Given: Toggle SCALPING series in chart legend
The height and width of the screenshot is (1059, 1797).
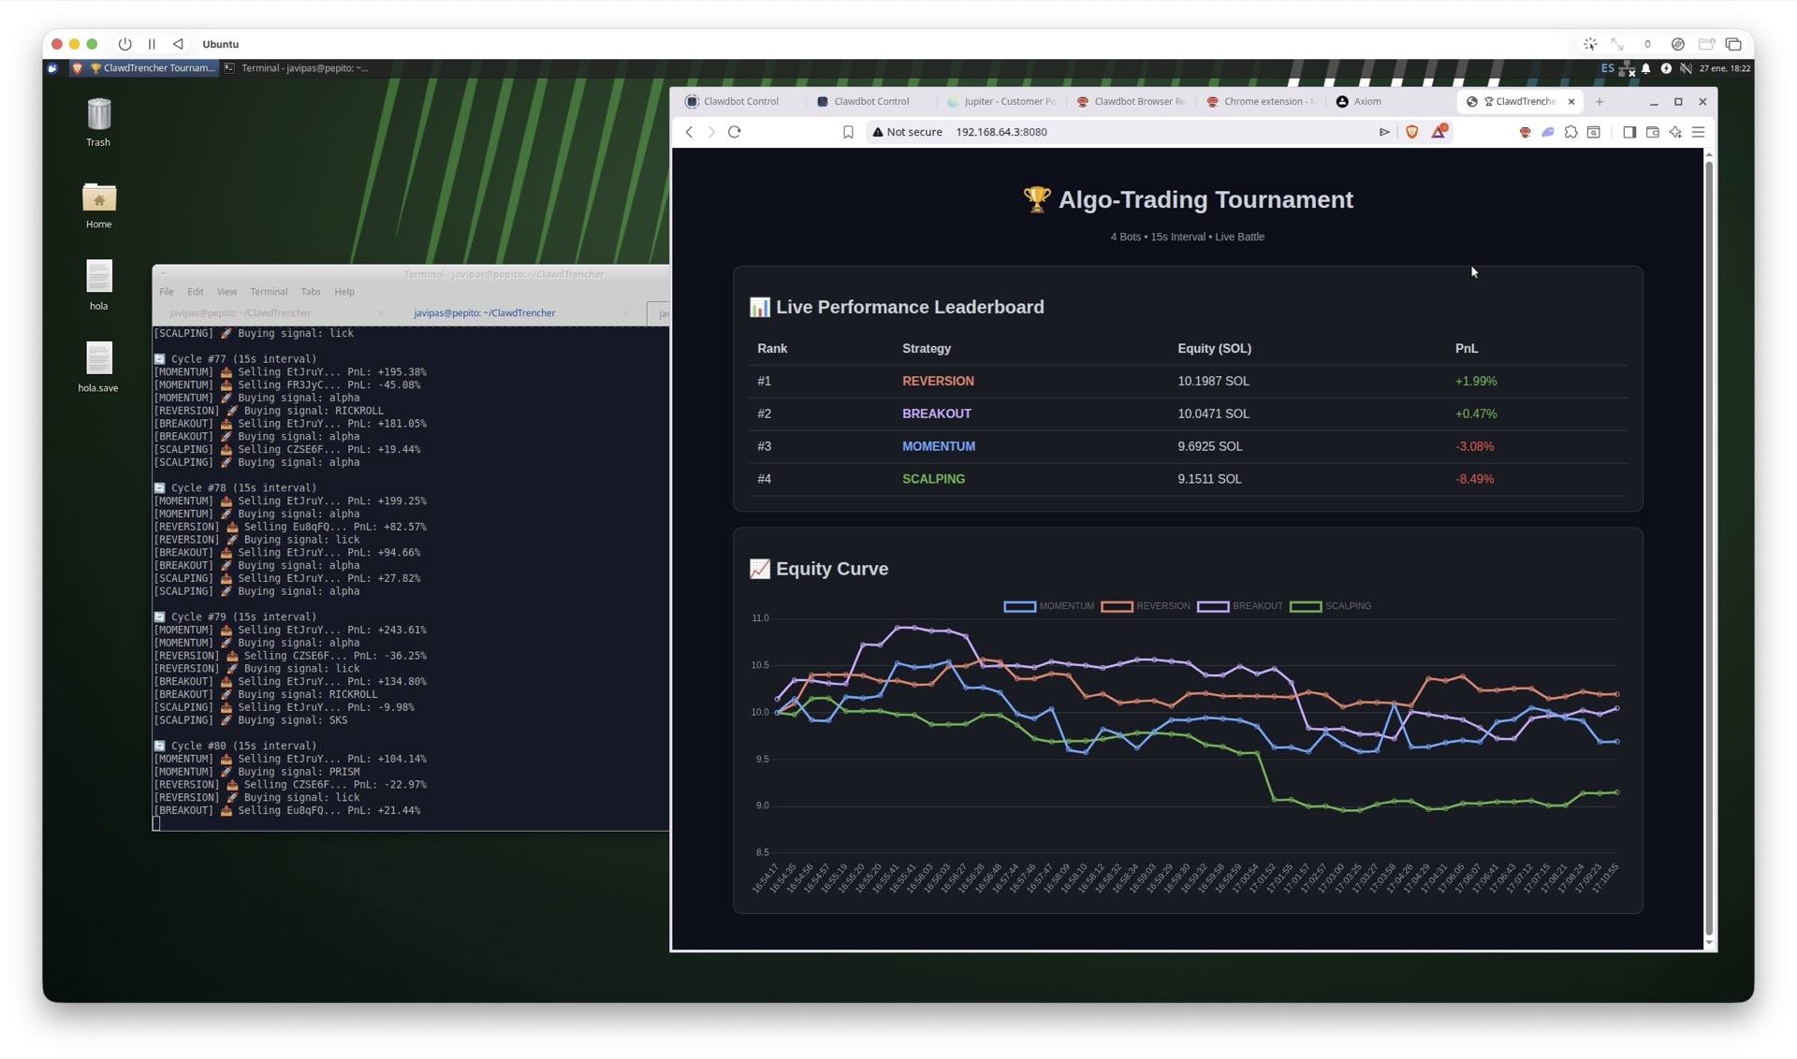Looking at the screenshot, I should pyautogui.click(x=1330, y=606).
